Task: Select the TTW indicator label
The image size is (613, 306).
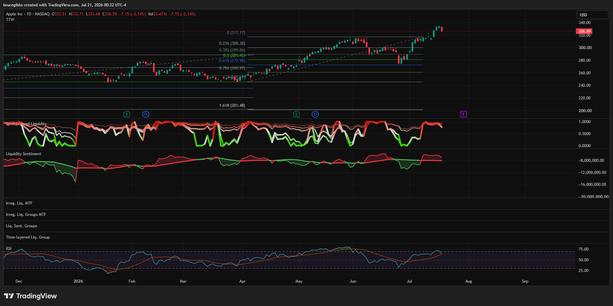Action: [10, 20]
